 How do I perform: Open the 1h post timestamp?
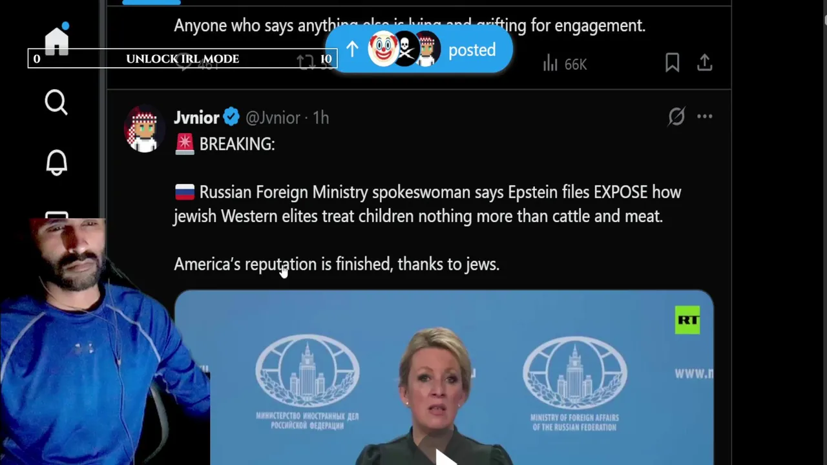pyautogui.click(x=321, y=118)
